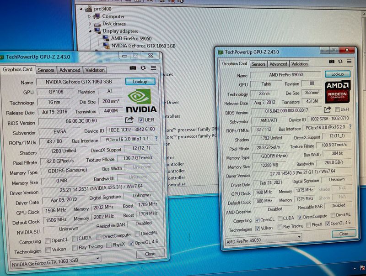Viewport: 366px width, 276px height.
Task: Switch to the Sensors tab in the NVIDIA window
Action: 46,70
